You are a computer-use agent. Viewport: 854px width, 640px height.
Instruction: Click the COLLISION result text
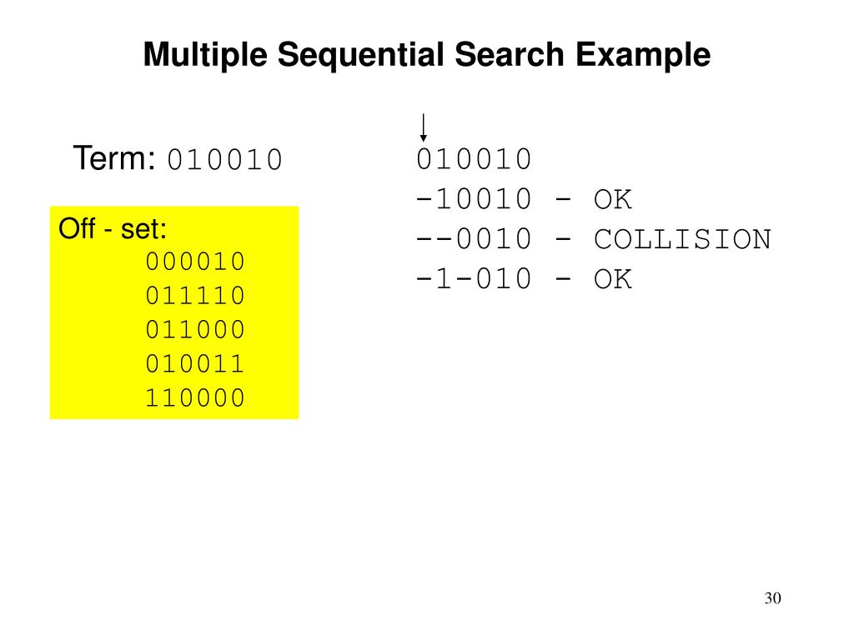click(682, 239)
